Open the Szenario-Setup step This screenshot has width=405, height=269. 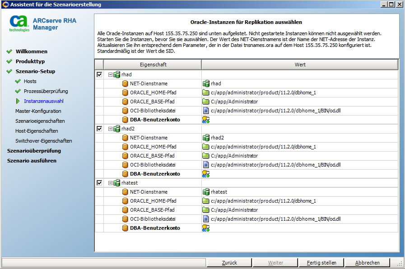point(35,71)
